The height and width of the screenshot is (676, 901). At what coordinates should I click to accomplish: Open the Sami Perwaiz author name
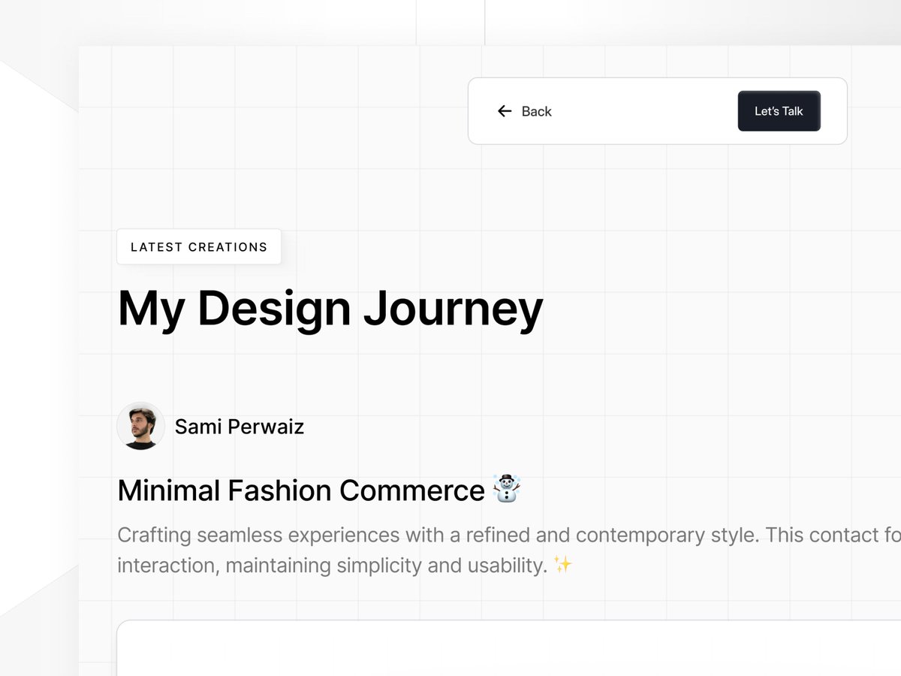pyautogui.click(x=240, y=427)
